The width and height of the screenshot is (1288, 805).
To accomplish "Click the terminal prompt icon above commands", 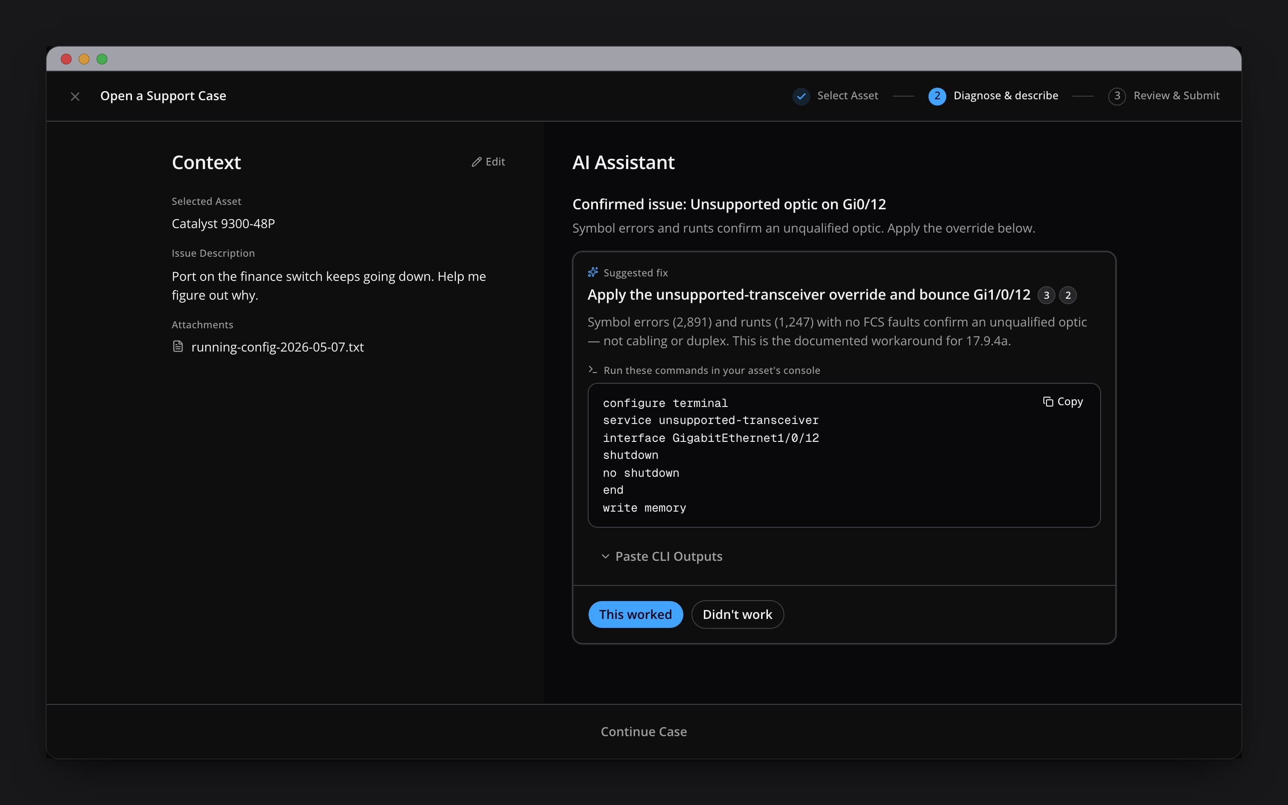I will pos(593,369).
